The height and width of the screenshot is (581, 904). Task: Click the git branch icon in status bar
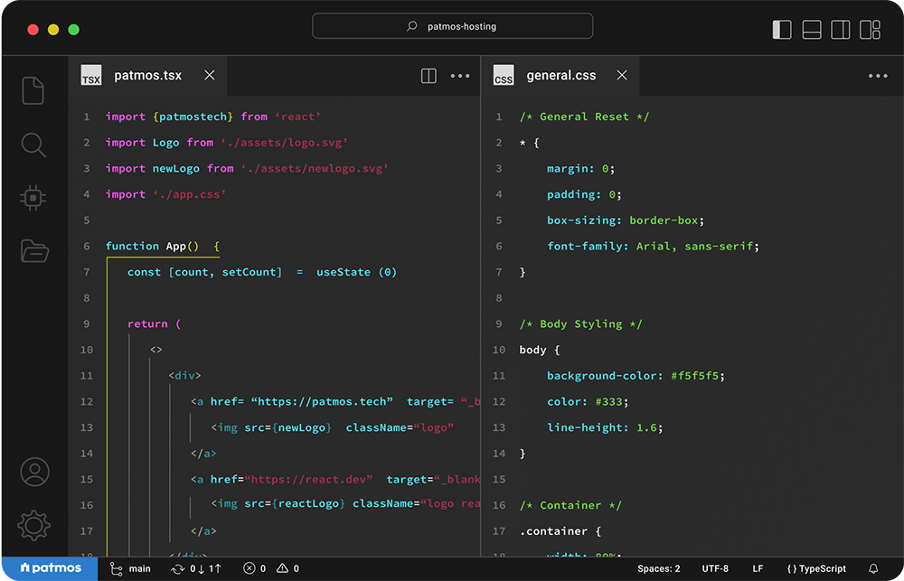pos(116,569)
